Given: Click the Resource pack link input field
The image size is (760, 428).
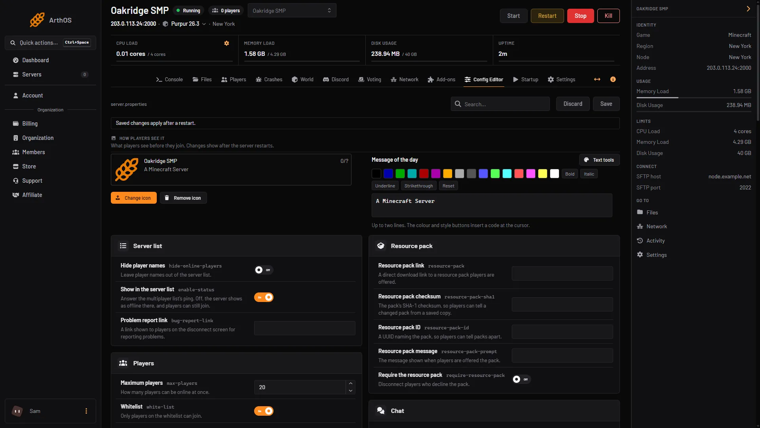Looking at the screenshot, I should (x=562, y=273).
